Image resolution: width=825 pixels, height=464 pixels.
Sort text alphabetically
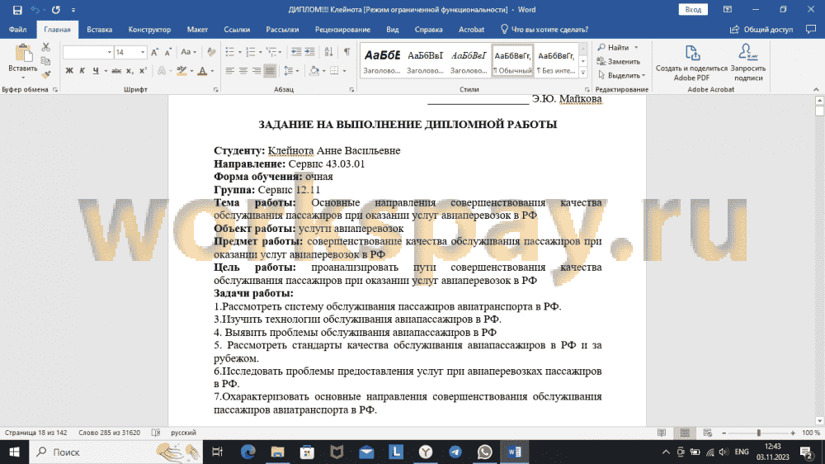328,52
